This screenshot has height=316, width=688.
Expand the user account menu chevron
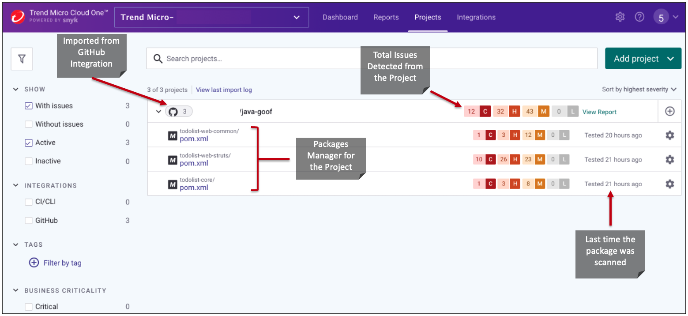pos(676,17)
